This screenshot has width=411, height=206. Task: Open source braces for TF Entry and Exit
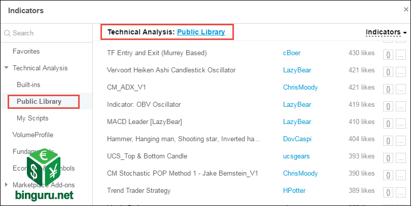388,55
